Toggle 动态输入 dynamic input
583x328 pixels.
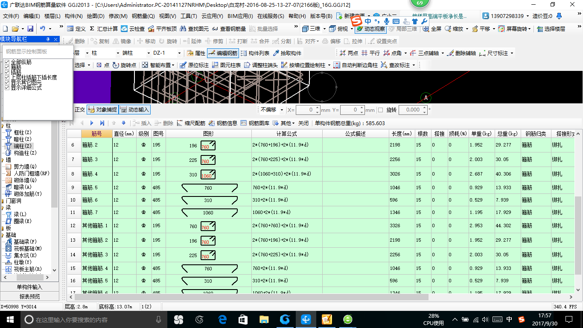[x=134, y=109]
